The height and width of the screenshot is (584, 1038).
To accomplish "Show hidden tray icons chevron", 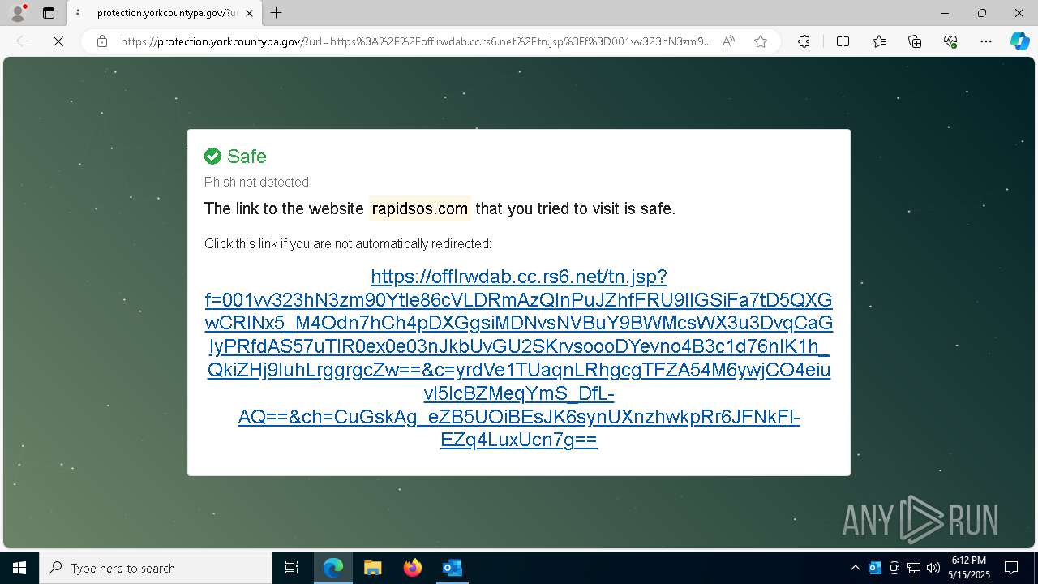I will (x=855, y=568).
